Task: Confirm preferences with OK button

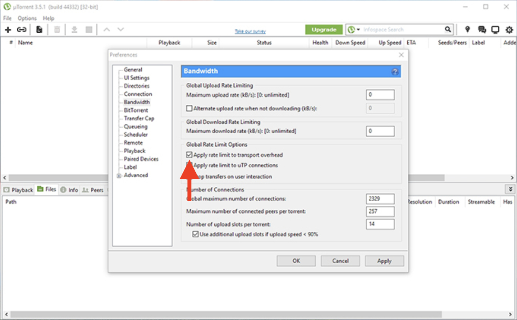Action: (x=296, y=261)
